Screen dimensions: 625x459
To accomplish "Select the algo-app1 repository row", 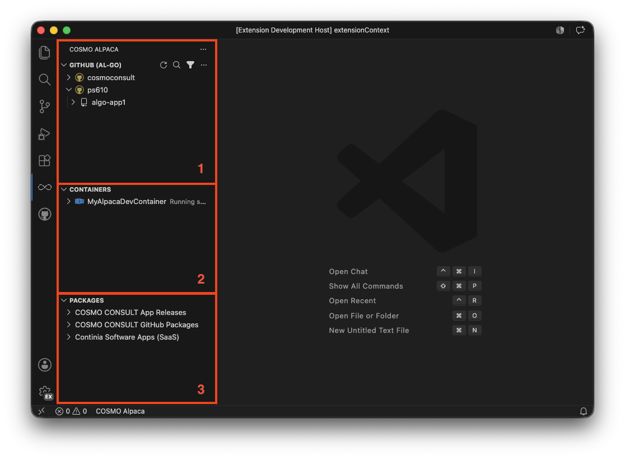I will (x=137, y=102).
